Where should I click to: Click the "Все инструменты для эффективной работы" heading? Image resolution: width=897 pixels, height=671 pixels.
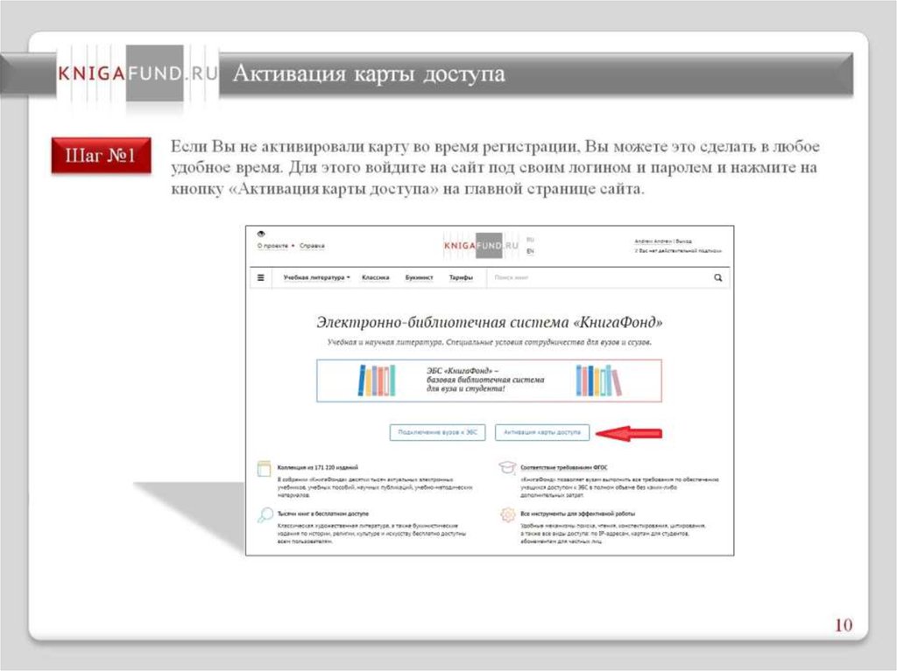click(x=578, y=514)
